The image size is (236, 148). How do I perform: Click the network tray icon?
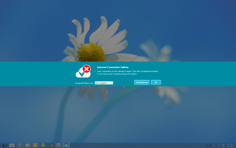tap(216, 146)
